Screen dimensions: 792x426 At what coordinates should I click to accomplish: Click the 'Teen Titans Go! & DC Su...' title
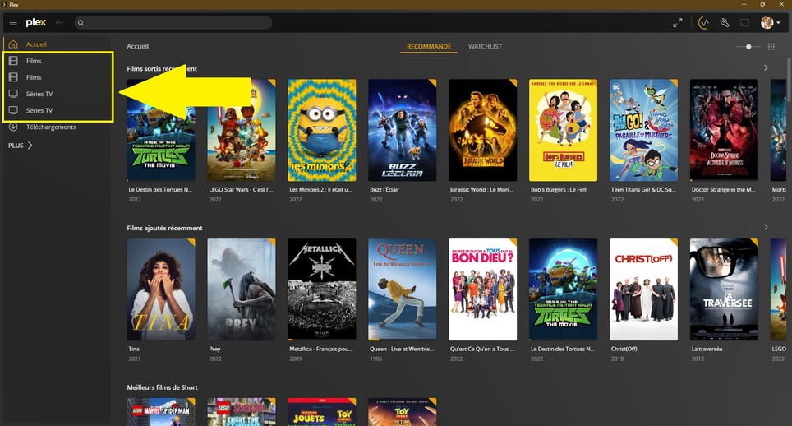coord(643,189)
